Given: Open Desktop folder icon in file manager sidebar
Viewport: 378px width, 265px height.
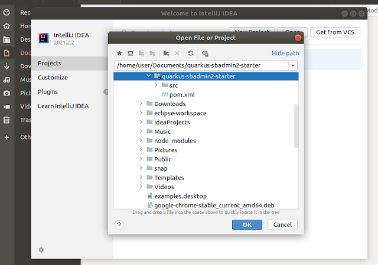Looking at the screenshot, I should click(6, 39).
